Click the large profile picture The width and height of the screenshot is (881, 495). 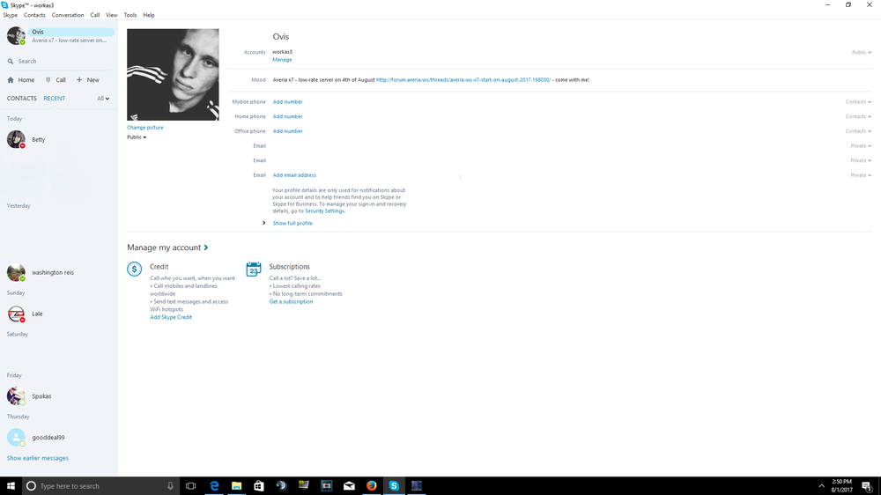173,75
